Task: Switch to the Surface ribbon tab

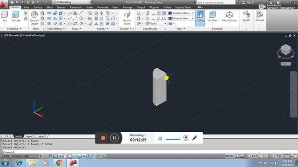Action: [x=38, y=7]
